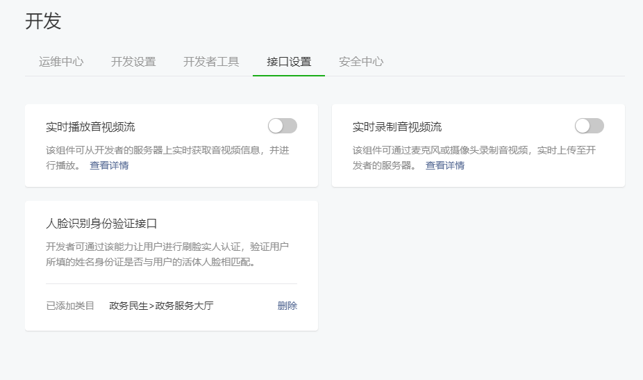This screenshot has height=380, width=643.
Task: Click the 实时录制音视频流 card title
Action: pyautogui.click(x=397, y=126)
